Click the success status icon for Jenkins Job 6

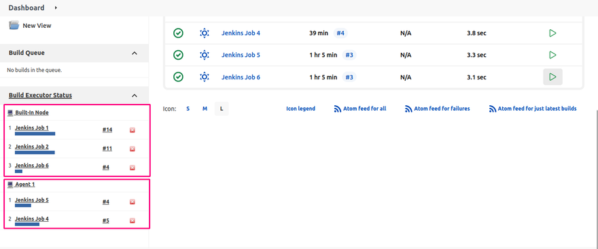178,77
